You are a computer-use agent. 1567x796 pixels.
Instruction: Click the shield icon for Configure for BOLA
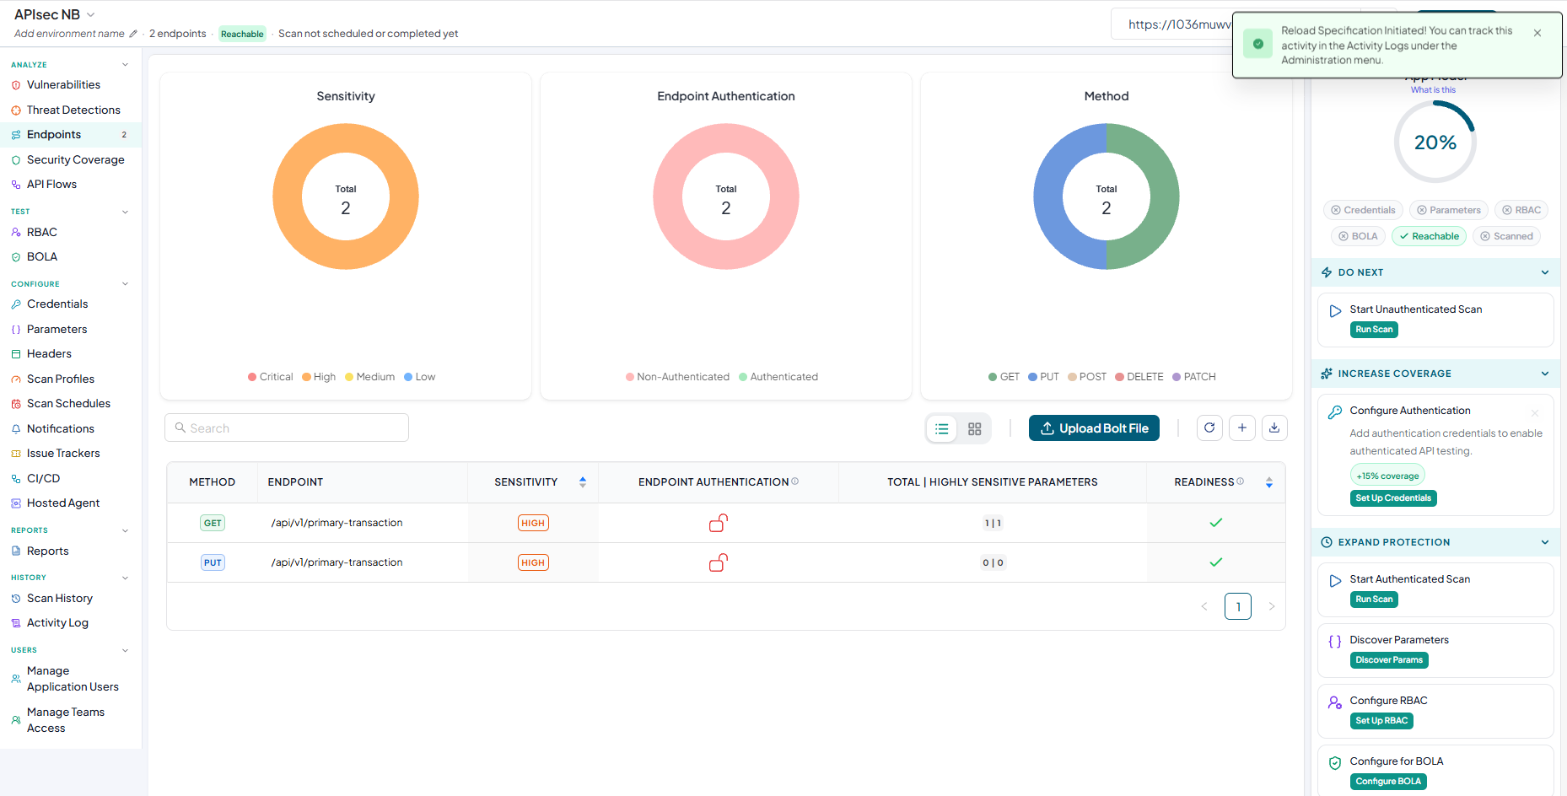click(1335, 763)
